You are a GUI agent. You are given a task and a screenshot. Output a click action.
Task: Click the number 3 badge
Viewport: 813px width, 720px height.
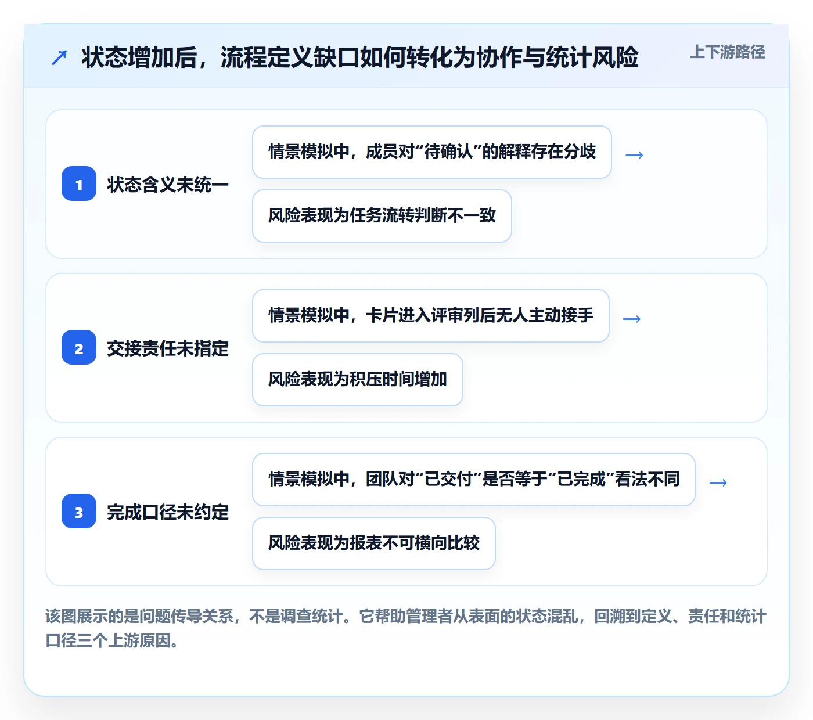pyautogui.click(x=79, y=512)
